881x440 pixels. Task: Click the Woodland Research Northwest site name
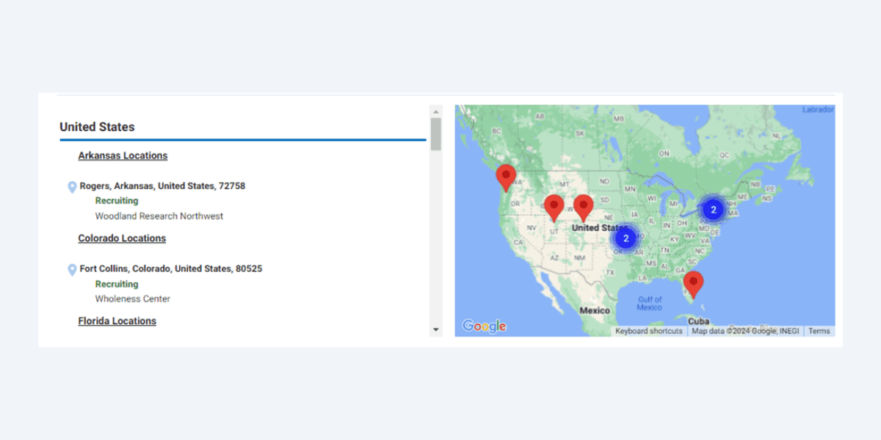click(159, 216)
